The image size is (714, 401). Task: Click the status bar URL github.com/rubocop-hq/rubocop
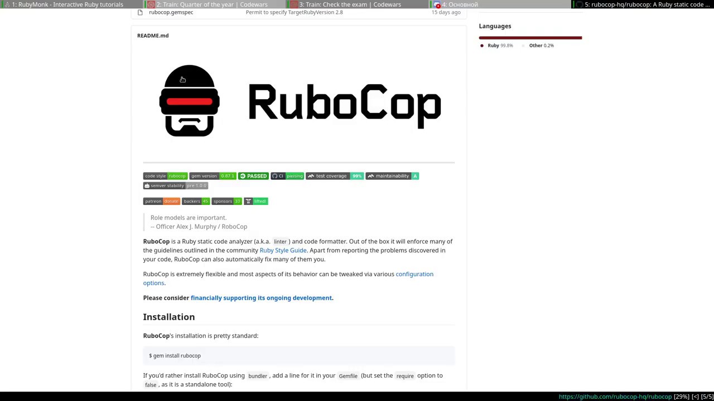[615, 397]
